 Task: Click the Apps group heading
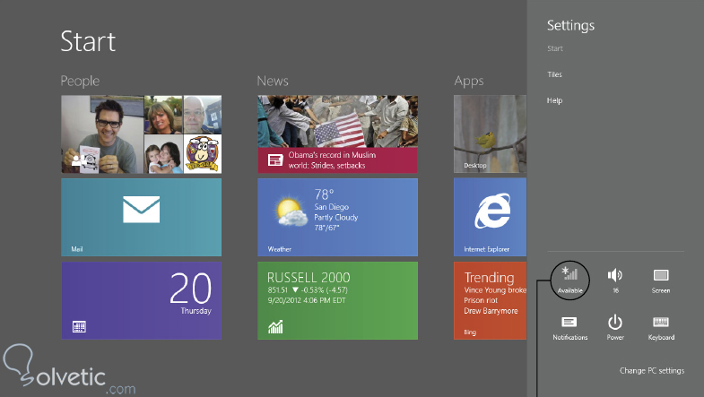pyautogui.click(x=469, y=82)
